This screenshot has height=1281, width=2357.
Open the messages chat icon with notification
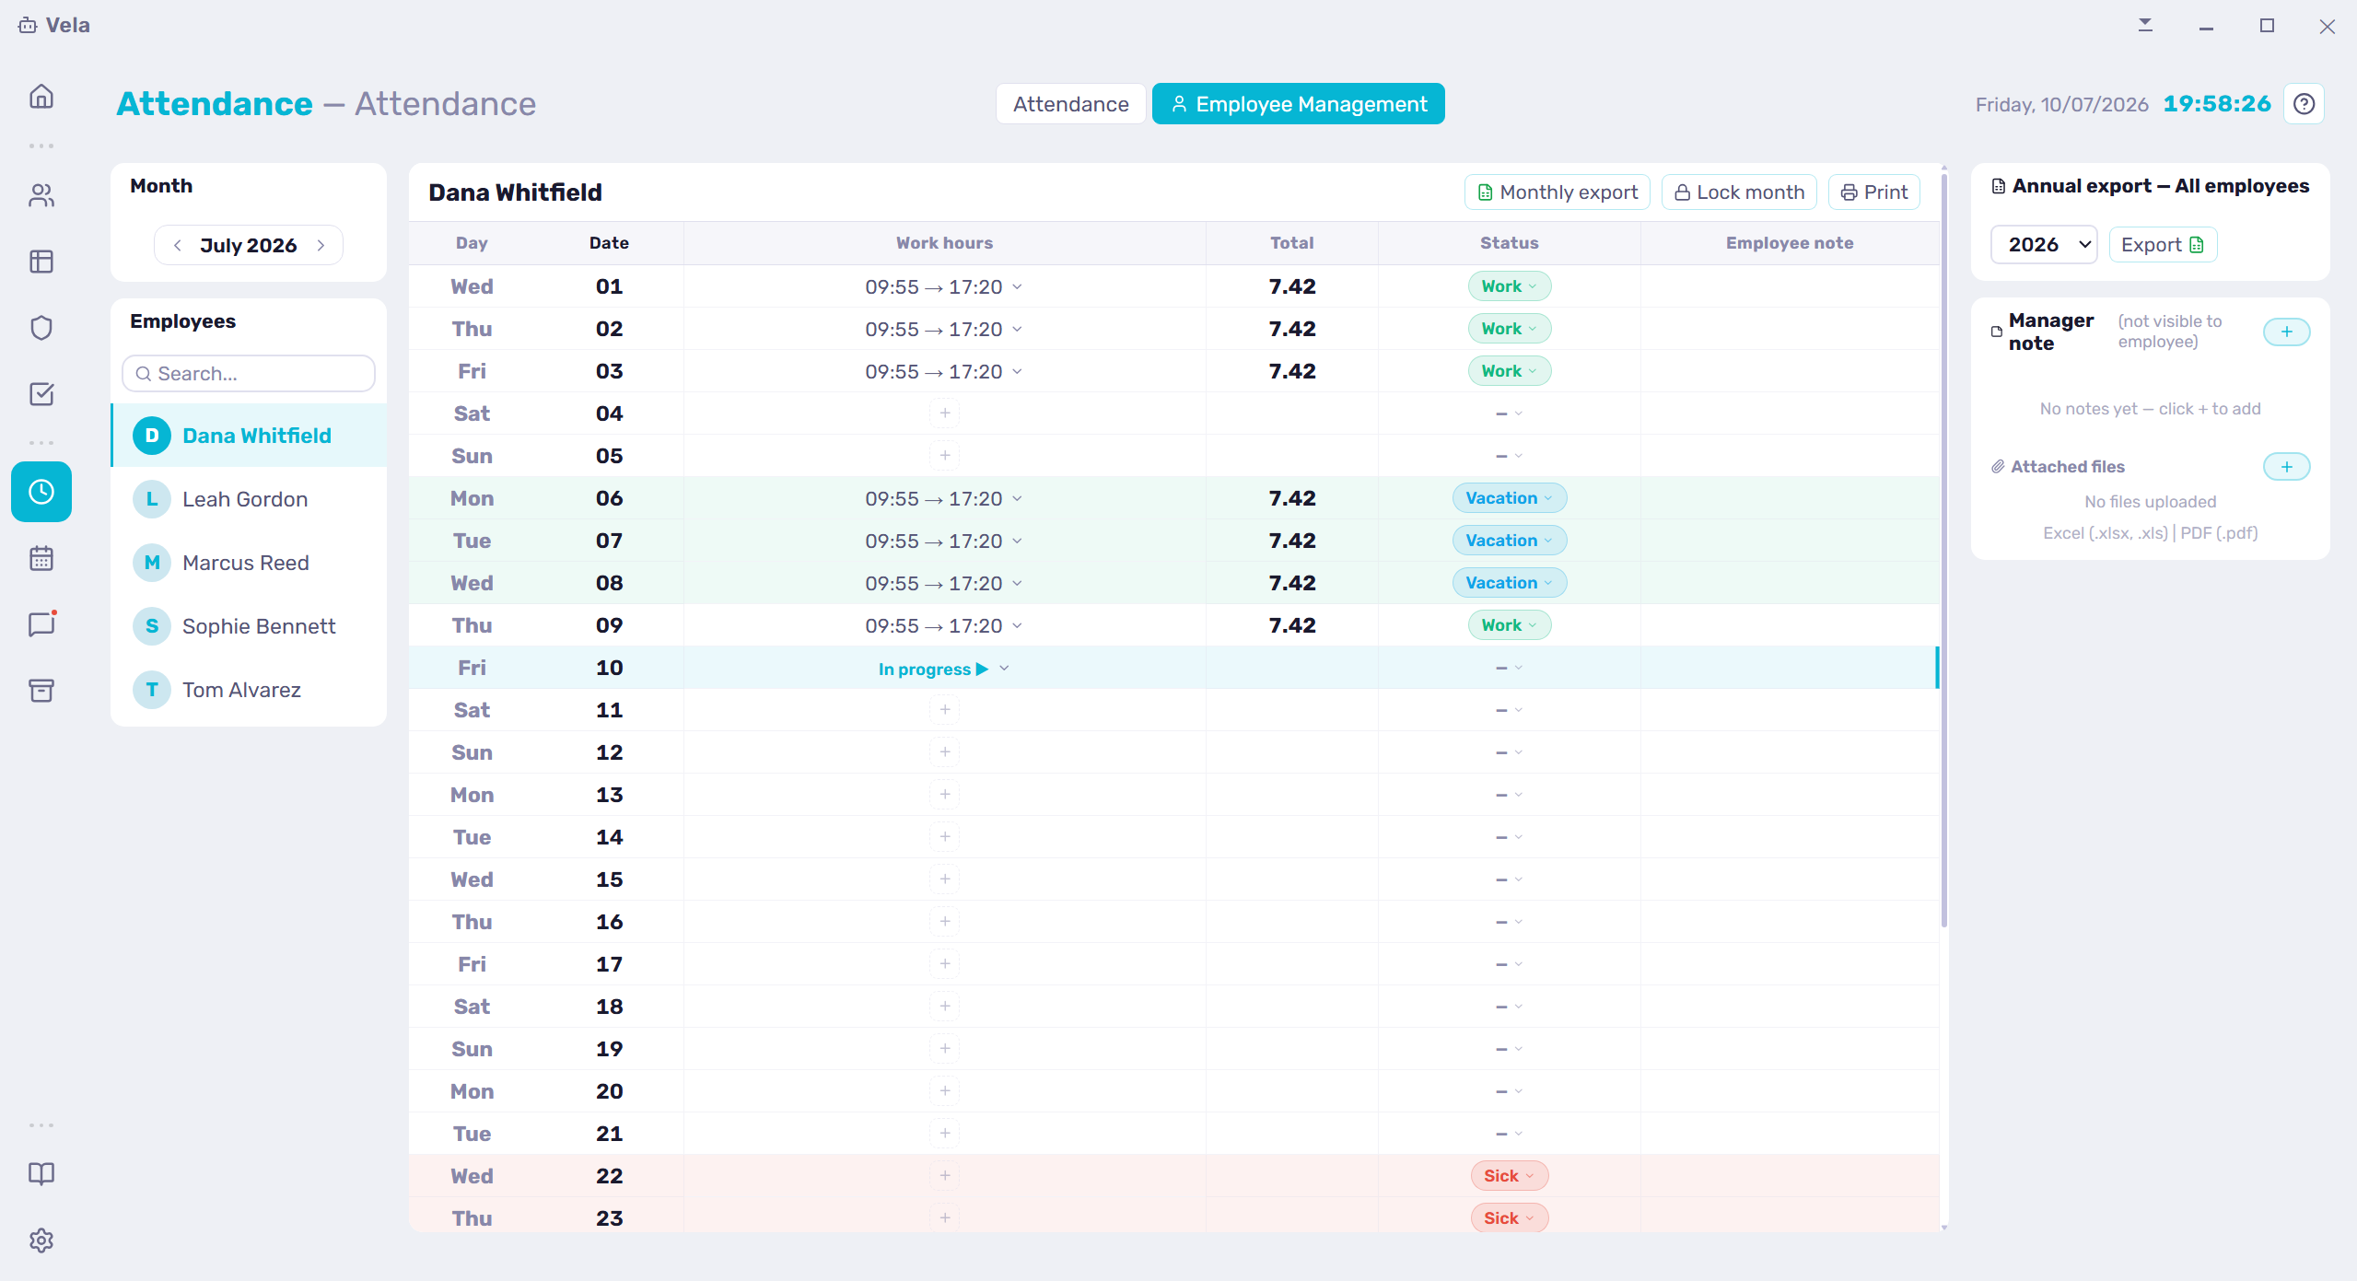click(41, 624)
